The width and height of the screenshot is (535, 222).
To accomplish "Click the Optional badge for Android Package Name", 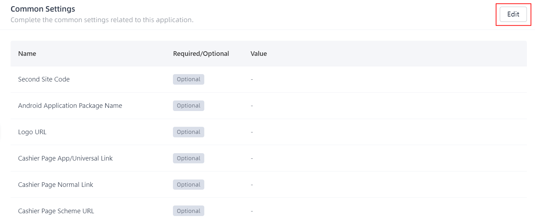I will pos(188,106).
